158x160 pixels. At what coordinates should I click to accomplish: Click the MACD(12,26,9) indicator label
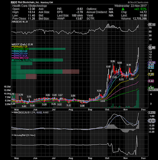click(30, 112)
